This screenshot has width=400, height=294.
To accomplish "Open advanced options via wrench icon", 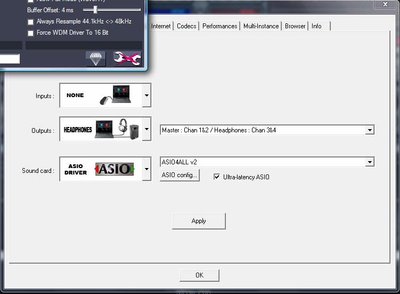I will [127, 59].
